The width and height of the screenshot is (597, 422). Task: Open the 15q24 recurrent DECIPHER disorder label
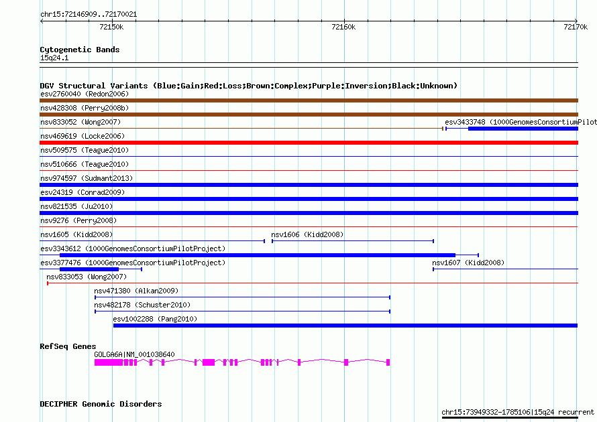coord(518,412)
